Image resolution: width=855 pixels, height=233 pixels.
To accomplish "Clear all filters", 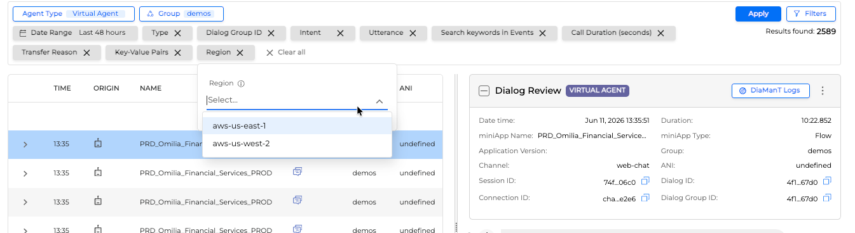I will point(285,53).
